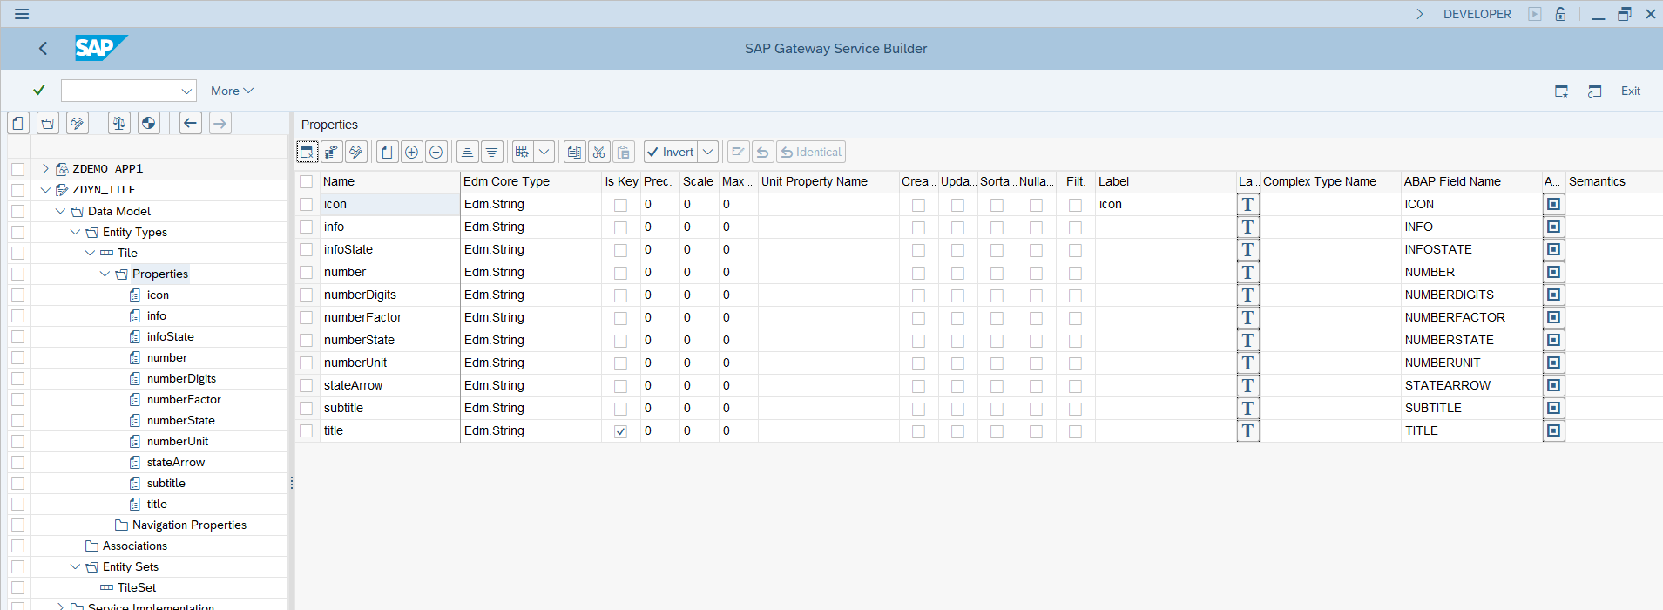
Task: Click the lock icon next to DEVELOPER
Action: (1560, 14)
